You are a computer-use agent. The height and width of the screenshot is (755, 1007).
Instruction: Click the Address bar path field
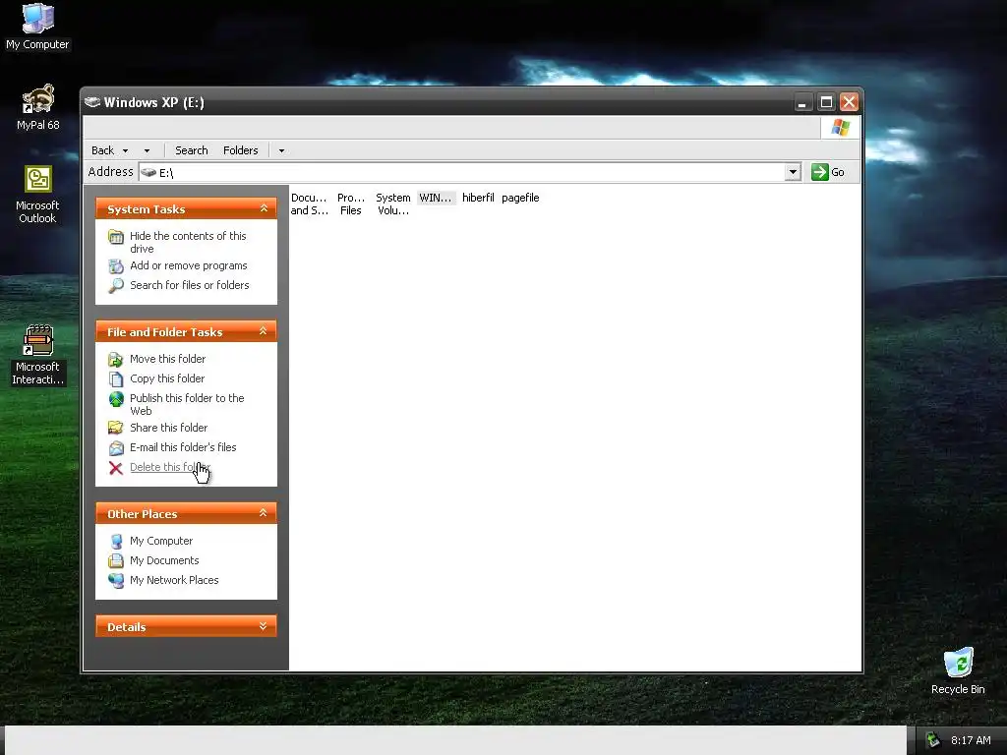(x=462, y=172)
